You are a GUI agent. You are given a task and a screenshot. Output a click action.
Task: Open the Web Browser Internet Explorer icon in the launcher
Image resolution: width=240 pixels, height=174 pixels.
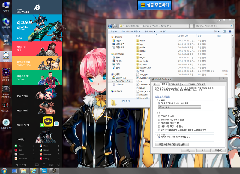point(37,7)
